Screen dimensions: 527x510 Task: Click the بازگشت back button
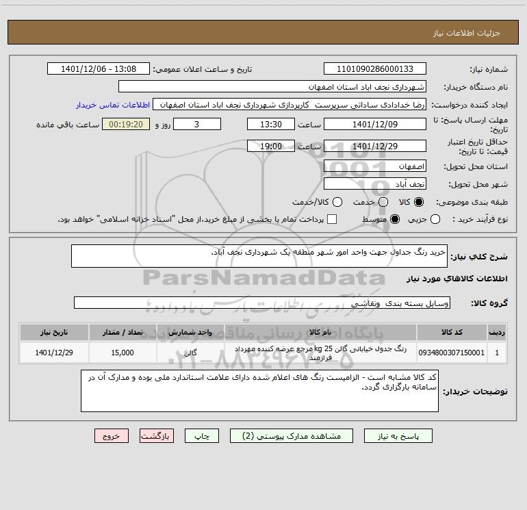click(157, 436)
